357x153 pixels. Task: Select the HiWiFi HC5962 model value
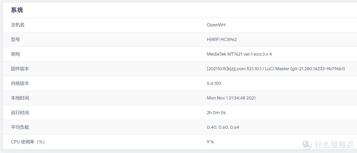[x=222, y=39]
